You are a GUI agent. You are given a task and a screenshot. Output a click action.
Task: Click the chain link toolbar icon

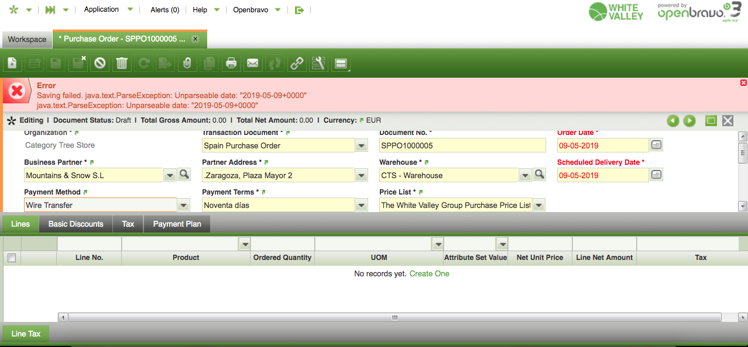point(297,63)
